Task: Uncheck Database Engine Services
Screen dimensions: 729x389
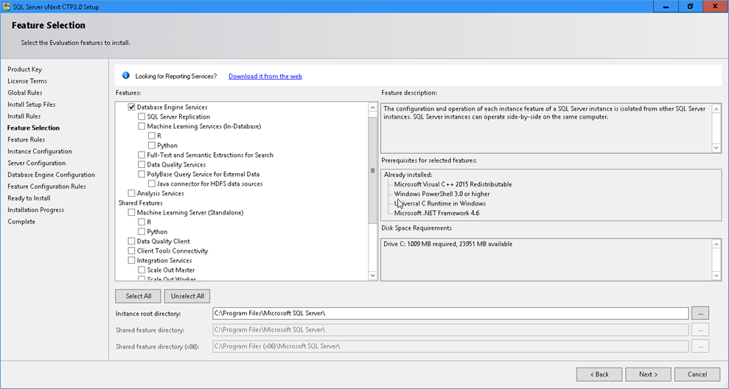Action: [131, 107]
